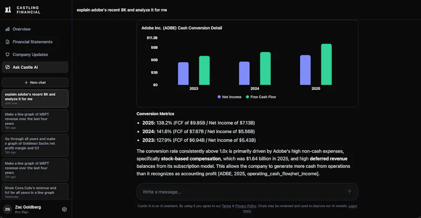Click the Castling Financial chess logo icon
421x218 pixels.
pyautogui.click(x=8, y=10)
